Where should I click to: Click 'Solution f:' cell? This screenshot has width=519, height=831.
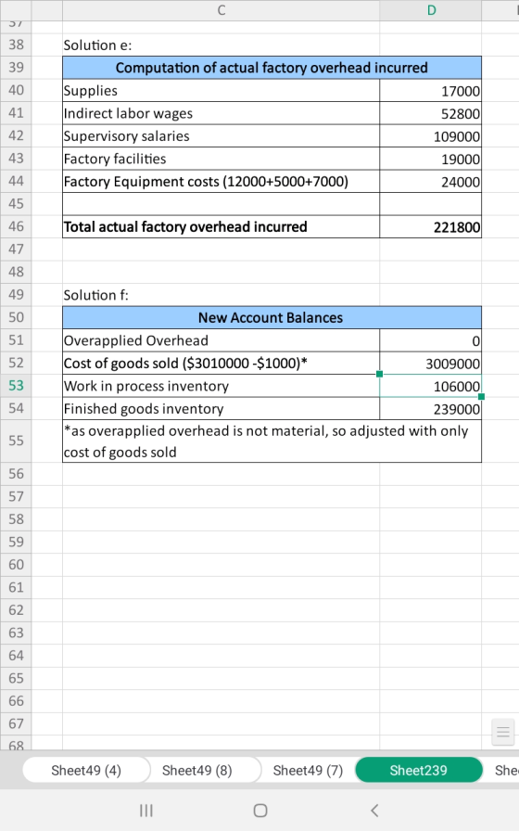(221, 295)
